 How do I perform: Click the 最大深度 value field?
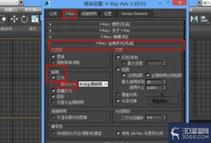[154, 63]
